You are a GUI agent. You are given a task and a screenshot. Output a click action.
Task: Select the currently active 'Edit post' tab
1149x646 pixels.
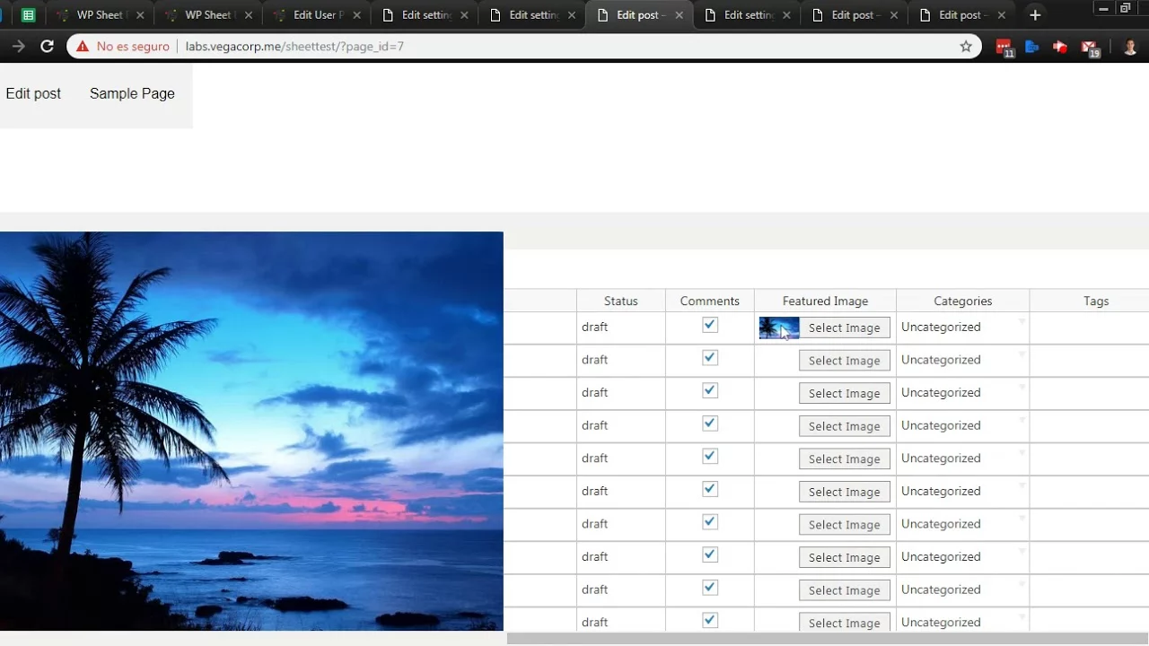pyautogui.click(x=639, y=15)
